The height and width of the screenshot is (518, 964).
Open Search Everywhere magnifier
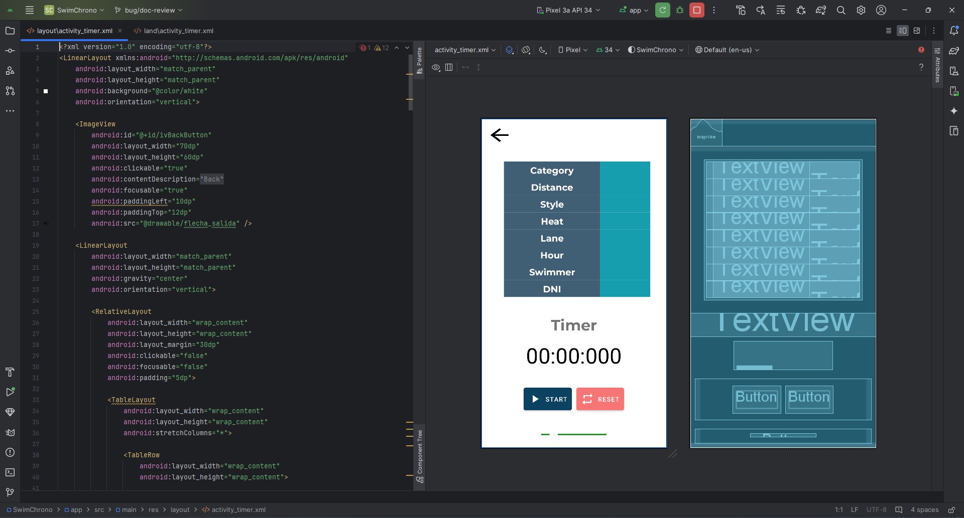(x=841, y=10)
